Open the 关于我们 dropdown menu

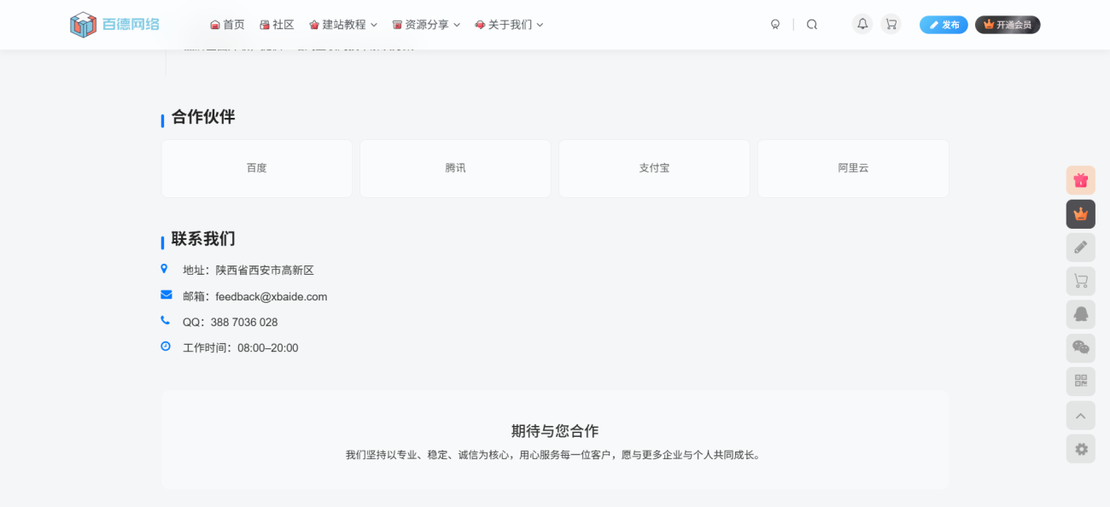pos(509,25)
